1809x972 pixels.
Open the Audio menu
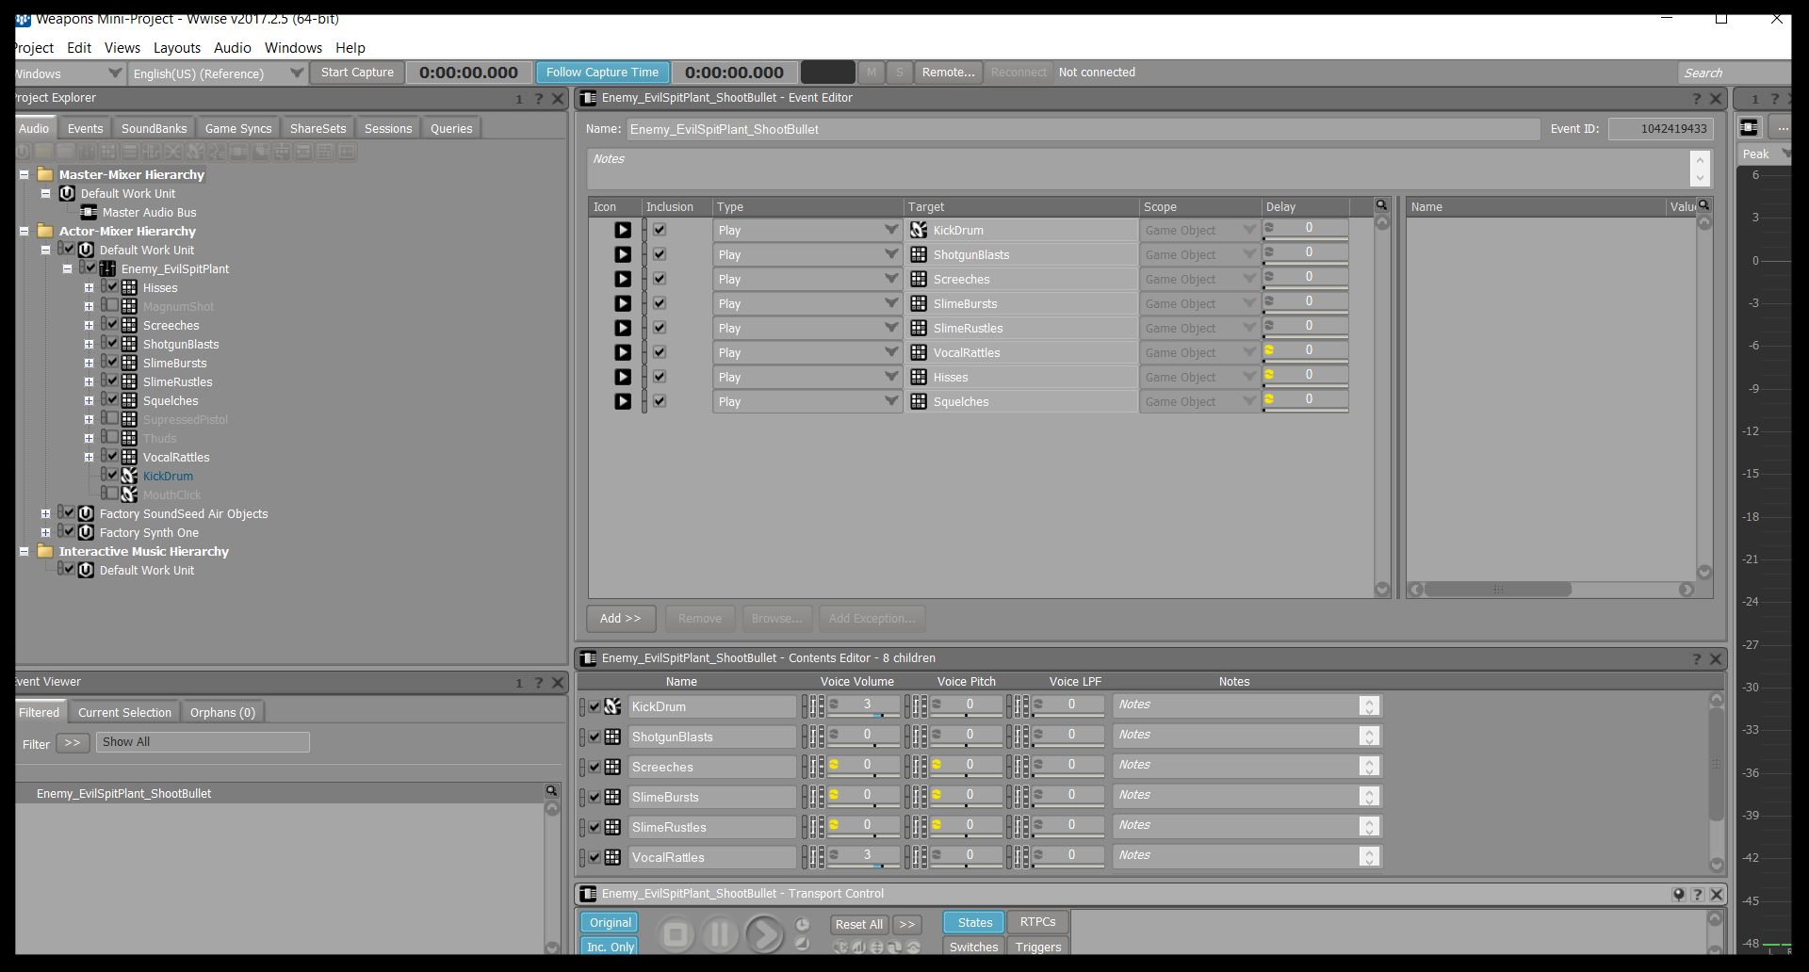click(233, 47)
